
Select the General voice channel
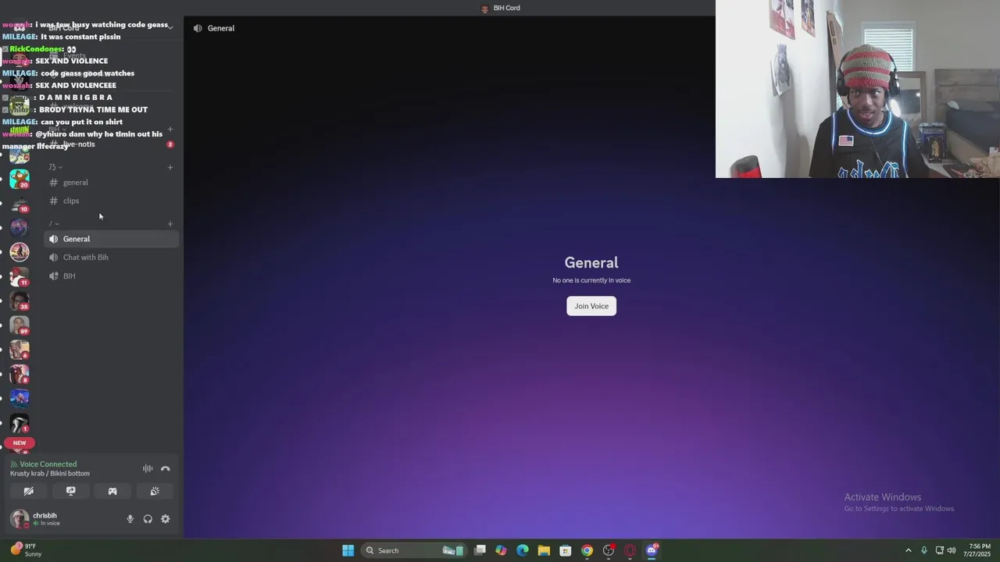pyautogui.click(x=112, y=239)
